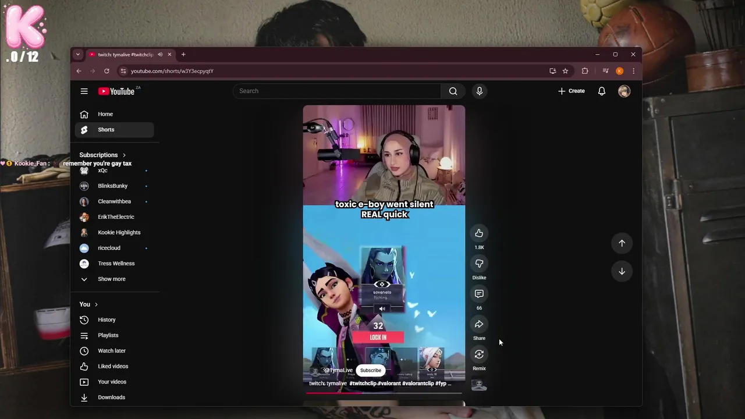Open Your videos in the sidebar
This screenshot has height=419, width=745.
tap(114, 382)
